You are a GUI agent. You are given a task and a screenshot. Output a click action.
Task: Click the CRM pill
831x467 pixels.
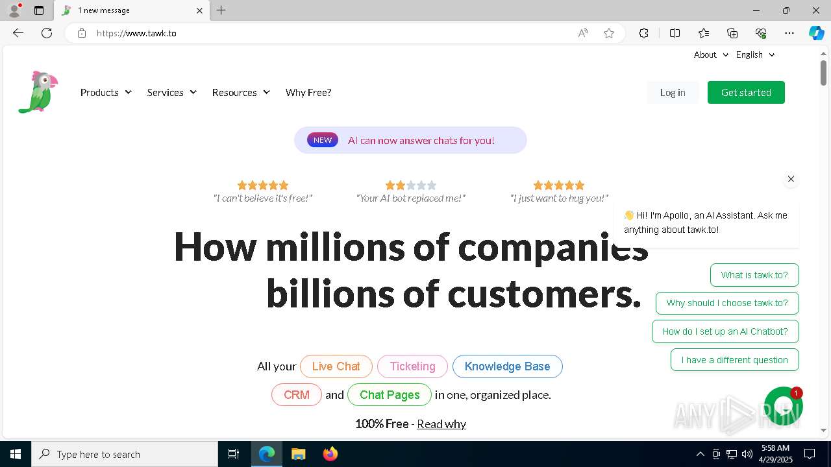click(297, 395)
